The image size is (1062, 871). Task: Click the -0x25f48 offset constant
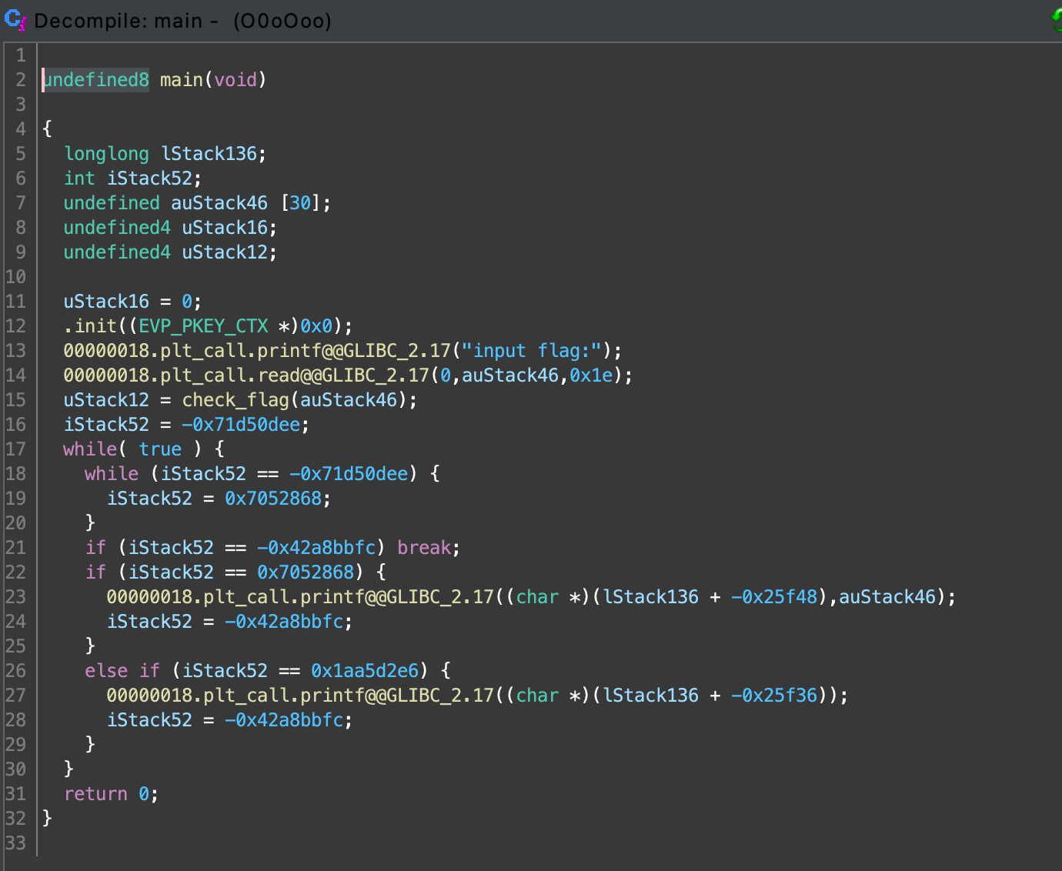click(x=773, y=597)
